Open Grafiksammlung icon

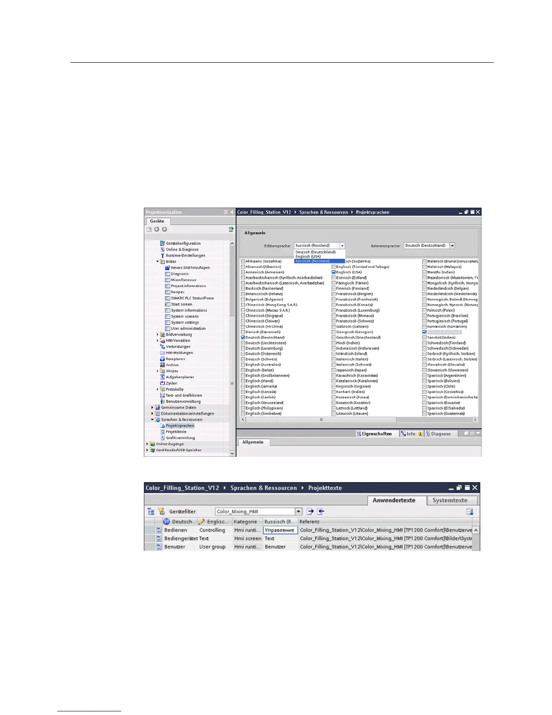pyautogui.click(x=162, y=438)
